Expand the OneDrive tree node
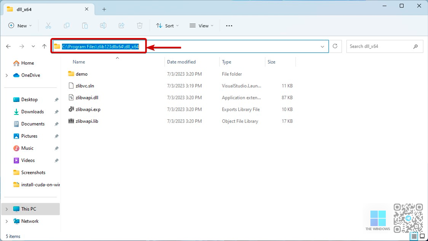Screen dimensions: 428x241 point(7,75)
